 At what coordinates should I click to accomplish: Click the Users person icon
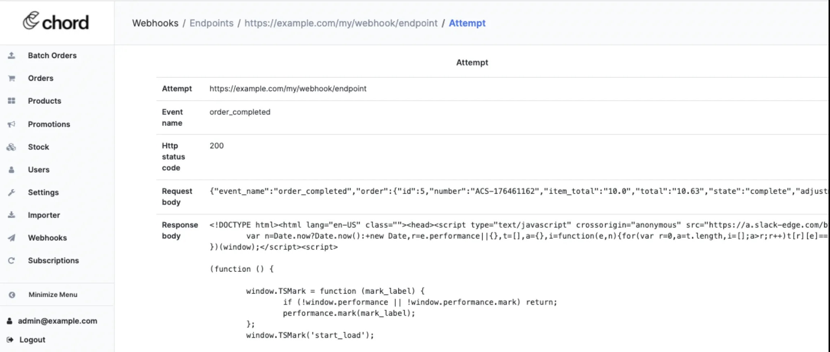pyautogui.click(x=12, y=170)
